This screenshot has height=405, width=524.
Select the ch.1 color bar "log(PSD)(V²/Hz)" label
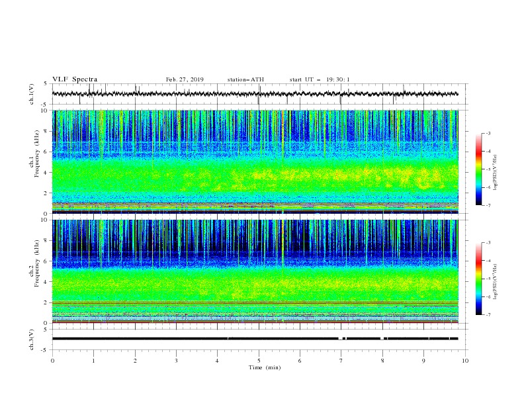[x=496, y=173]
